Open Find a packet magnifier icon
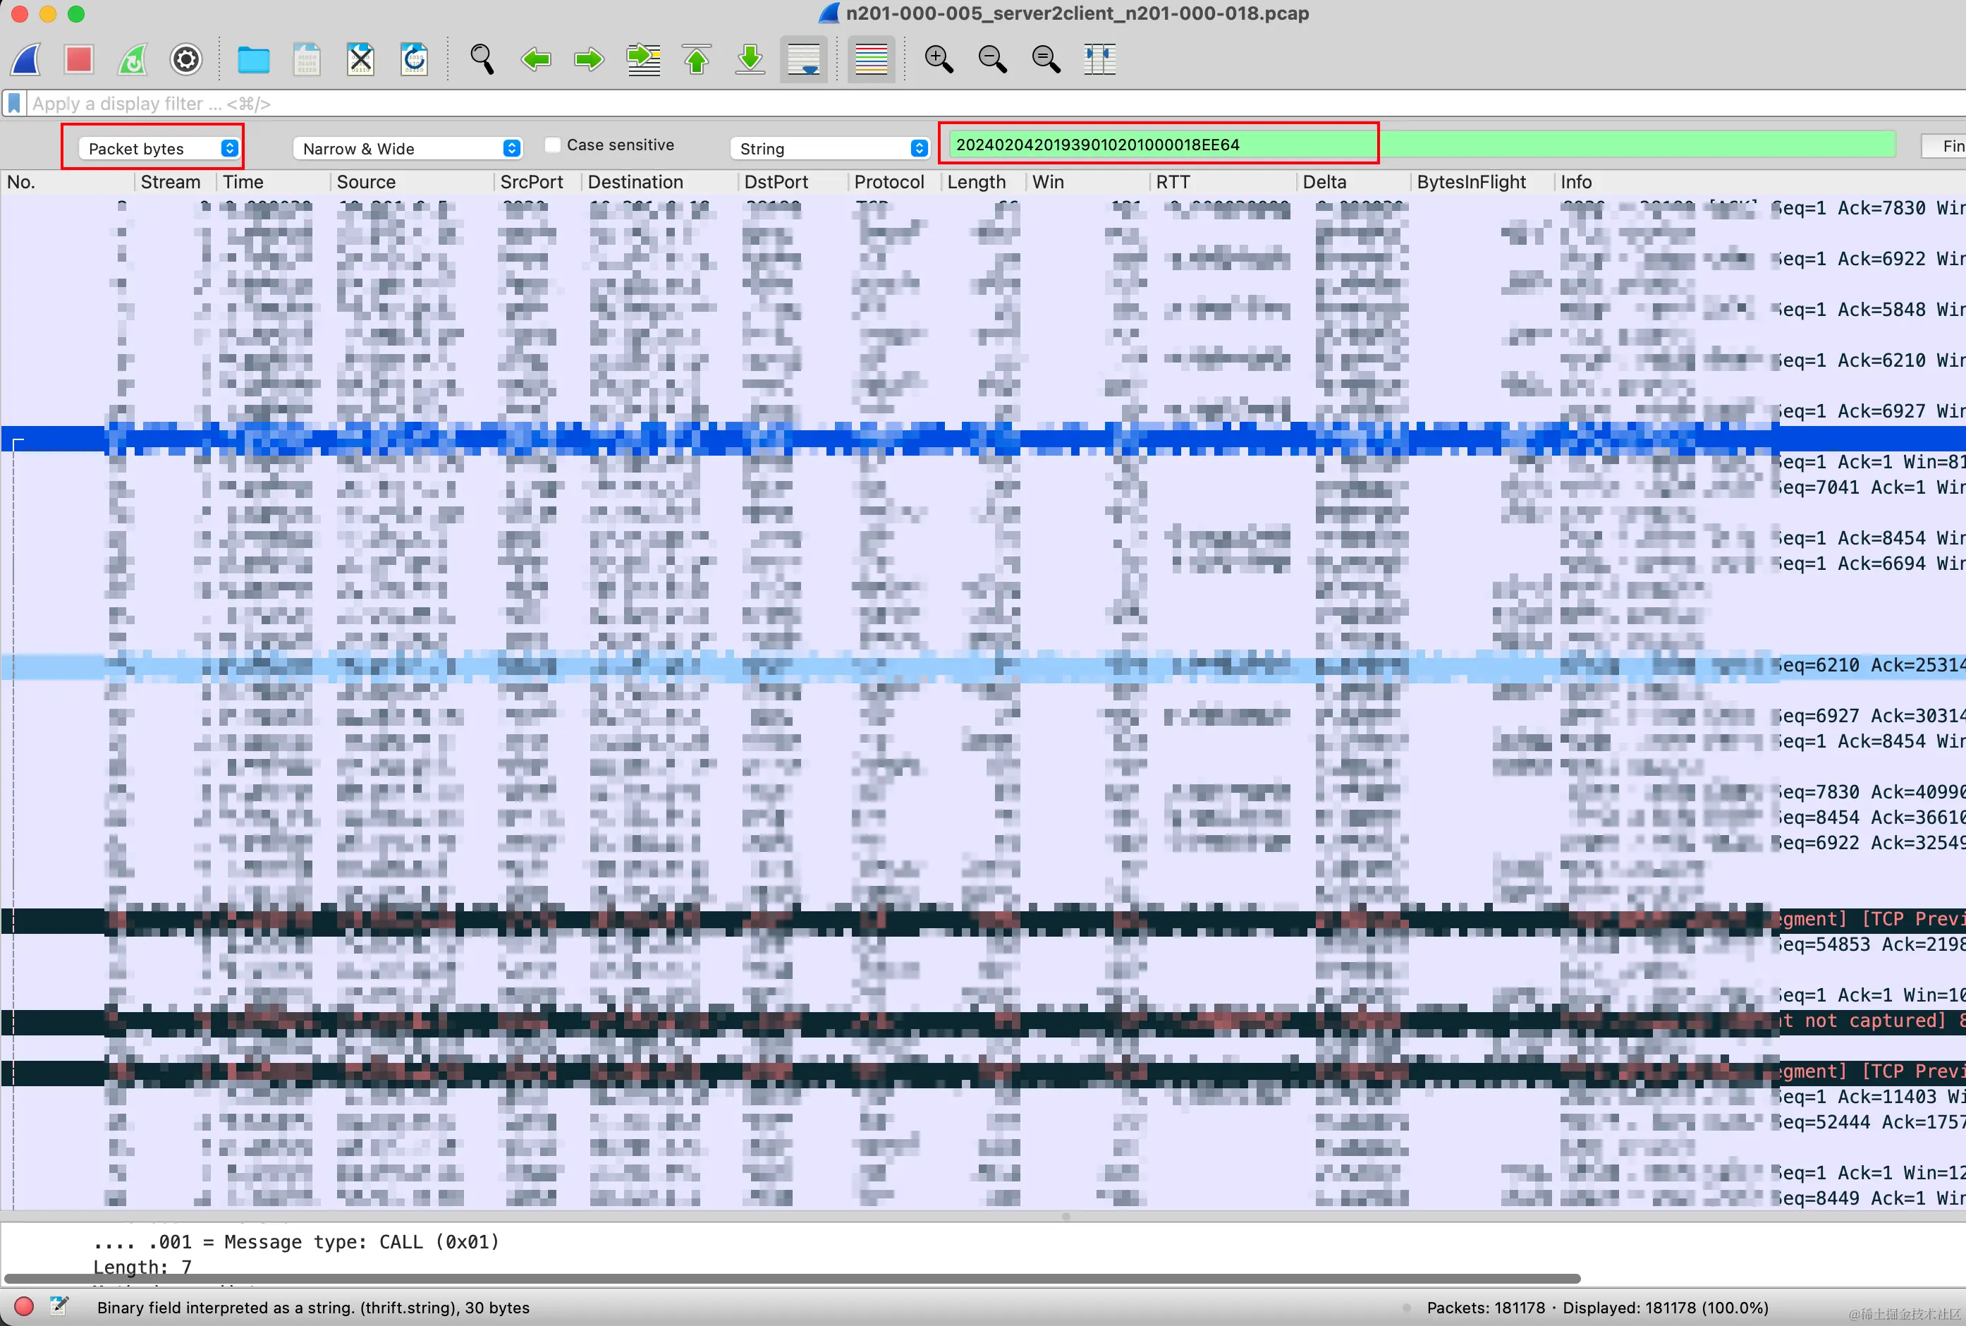The height and width of the screenshot is (1326, 1966). pos(482,59)
